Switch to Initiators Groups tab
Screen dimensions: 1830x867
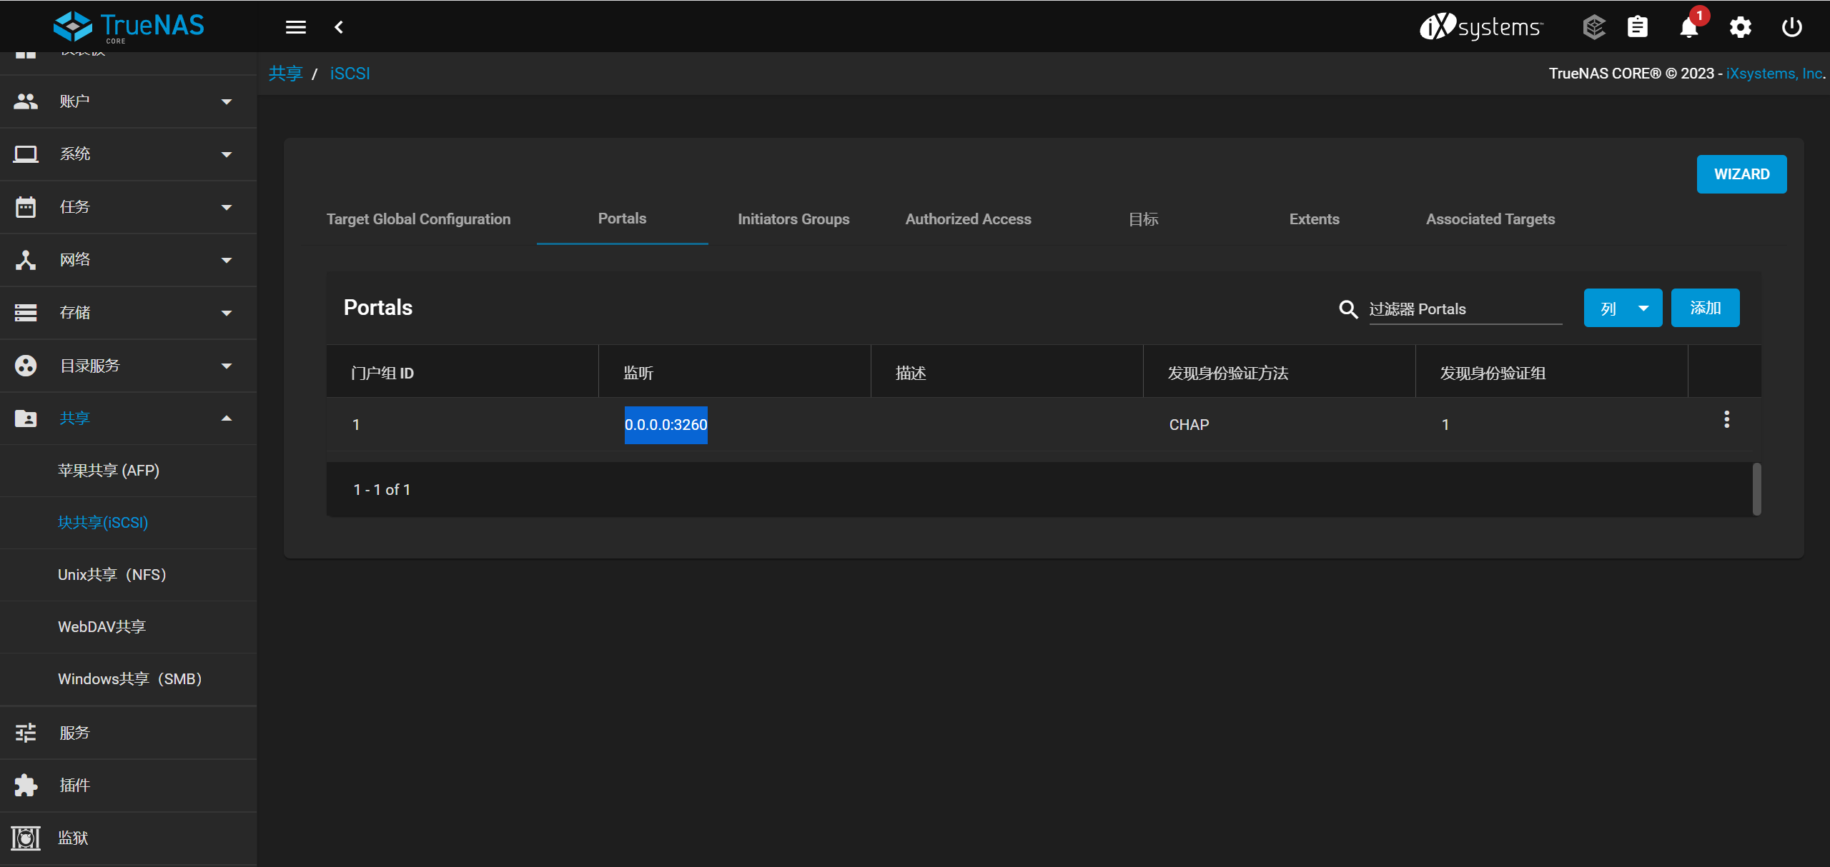(793, 219)
